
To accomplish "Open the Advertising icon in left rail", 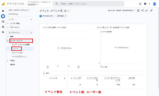I will [3, 27].
